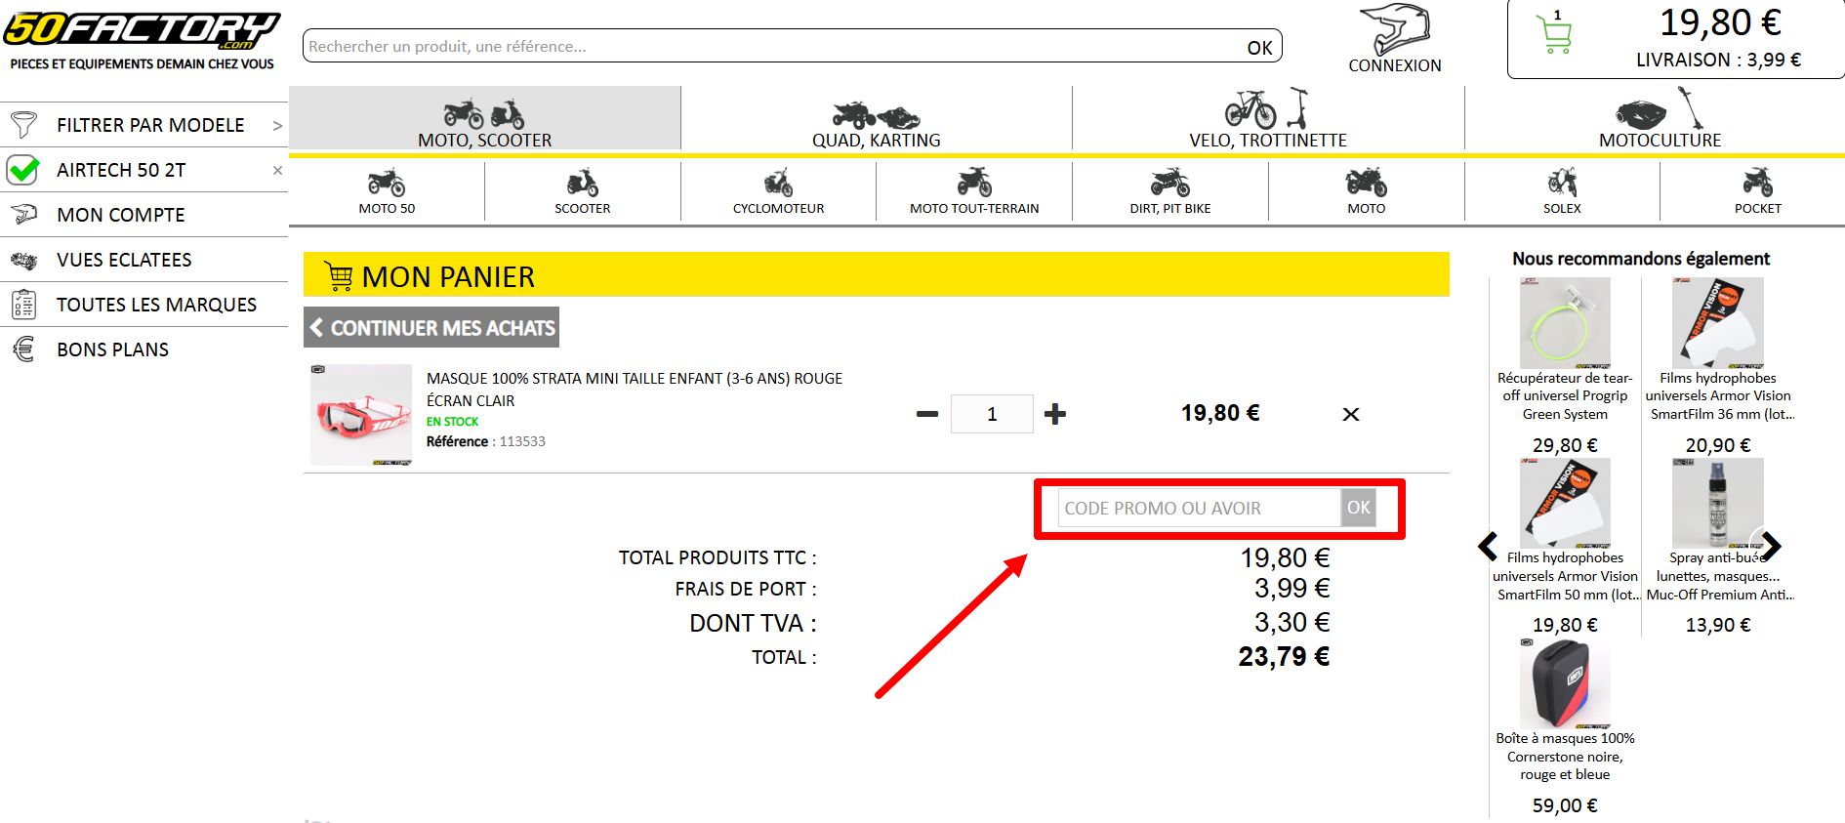Viewport: 1845px width, 823px height.
Task: Increase mask quantity with plus button
Action: [1055, 414]
